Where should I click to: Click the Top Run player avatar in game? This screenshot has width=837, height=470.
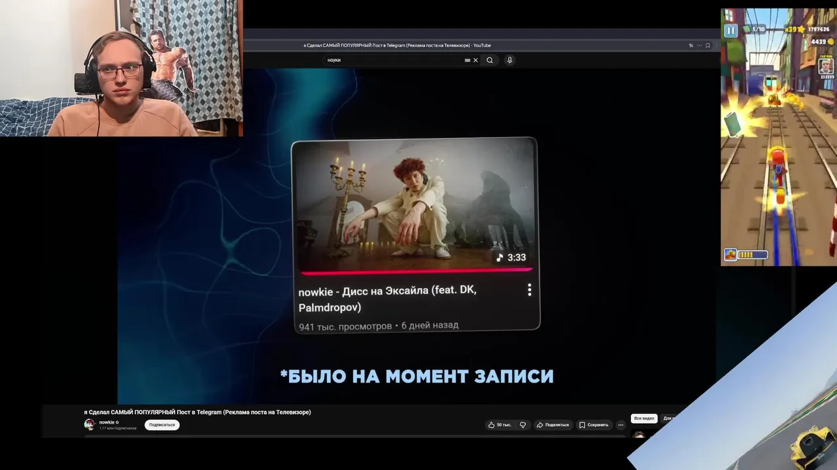pyautogui.click(x=826, y=67)
